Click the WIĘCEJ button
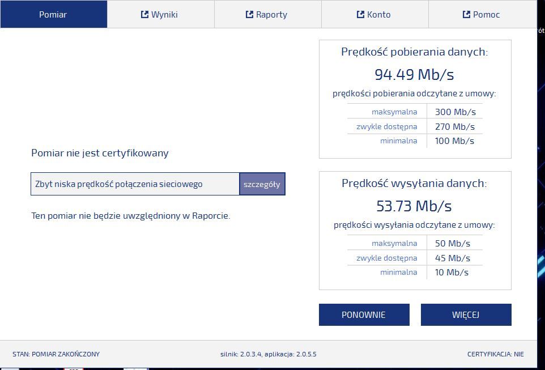The image size is (545, 370). click(x=466, y=315)
